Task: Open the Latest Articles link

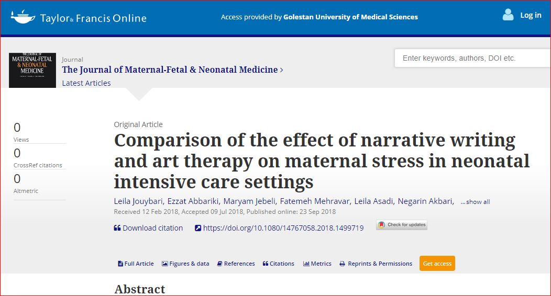Action: [86, 83]
